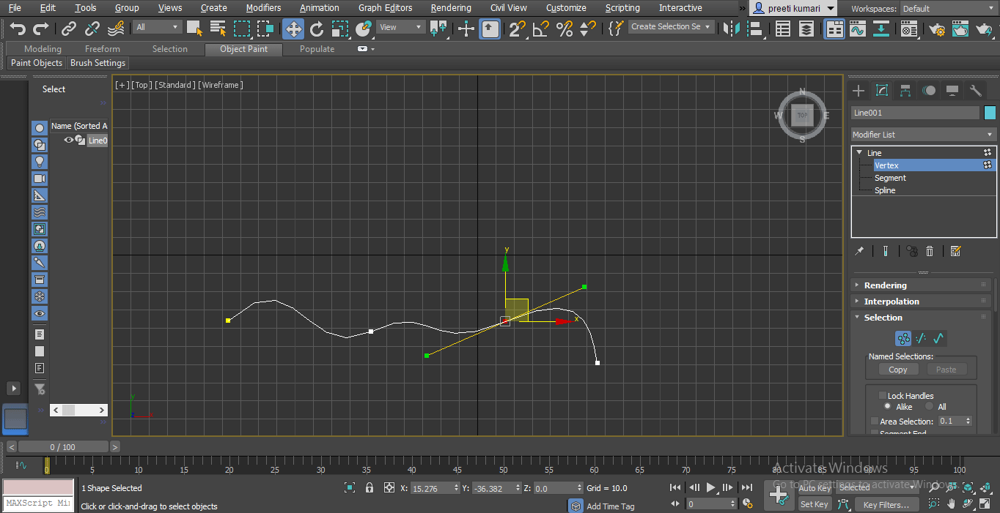1000x513 pixels.
Task: Change the object color swatch beside Line001
Action: [990, 113]
